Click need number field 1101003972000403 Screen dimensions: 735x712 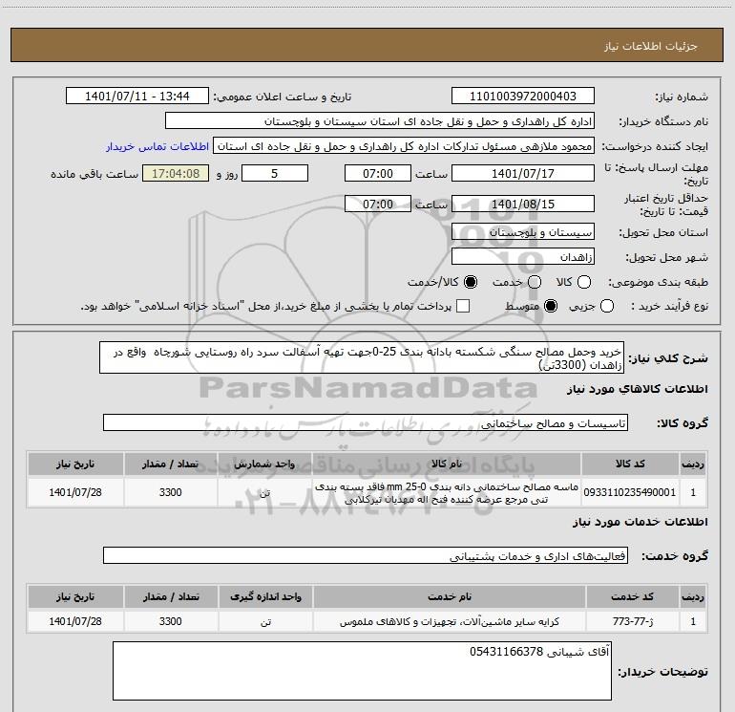(x=523, y=97)
